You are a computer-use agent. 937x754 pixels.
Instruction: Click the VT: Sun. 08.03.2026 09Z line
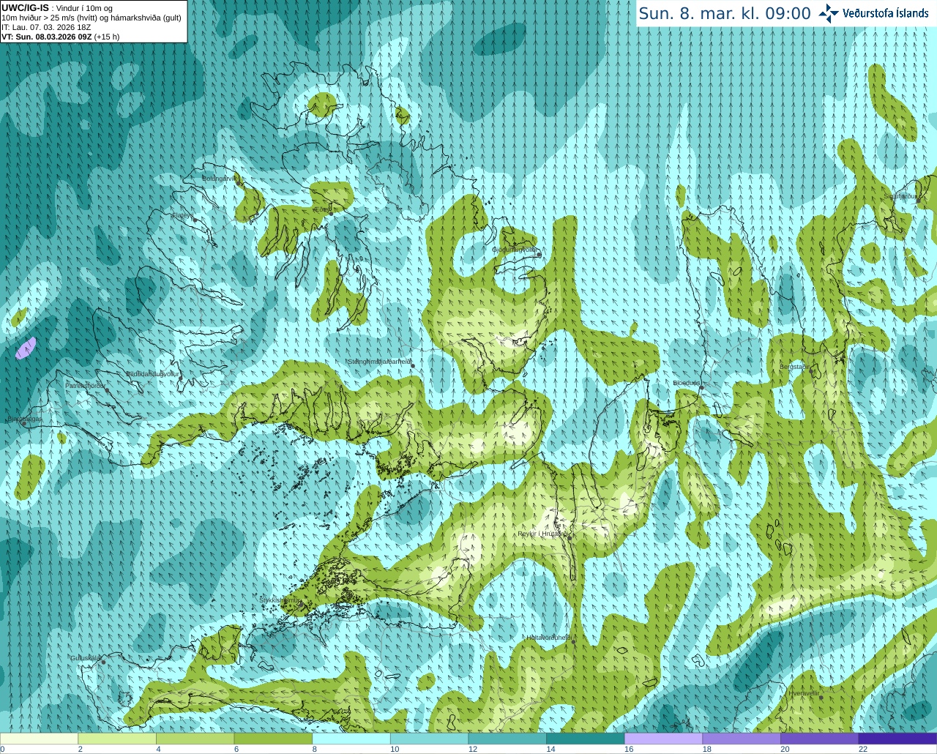(x=60, y=37)
